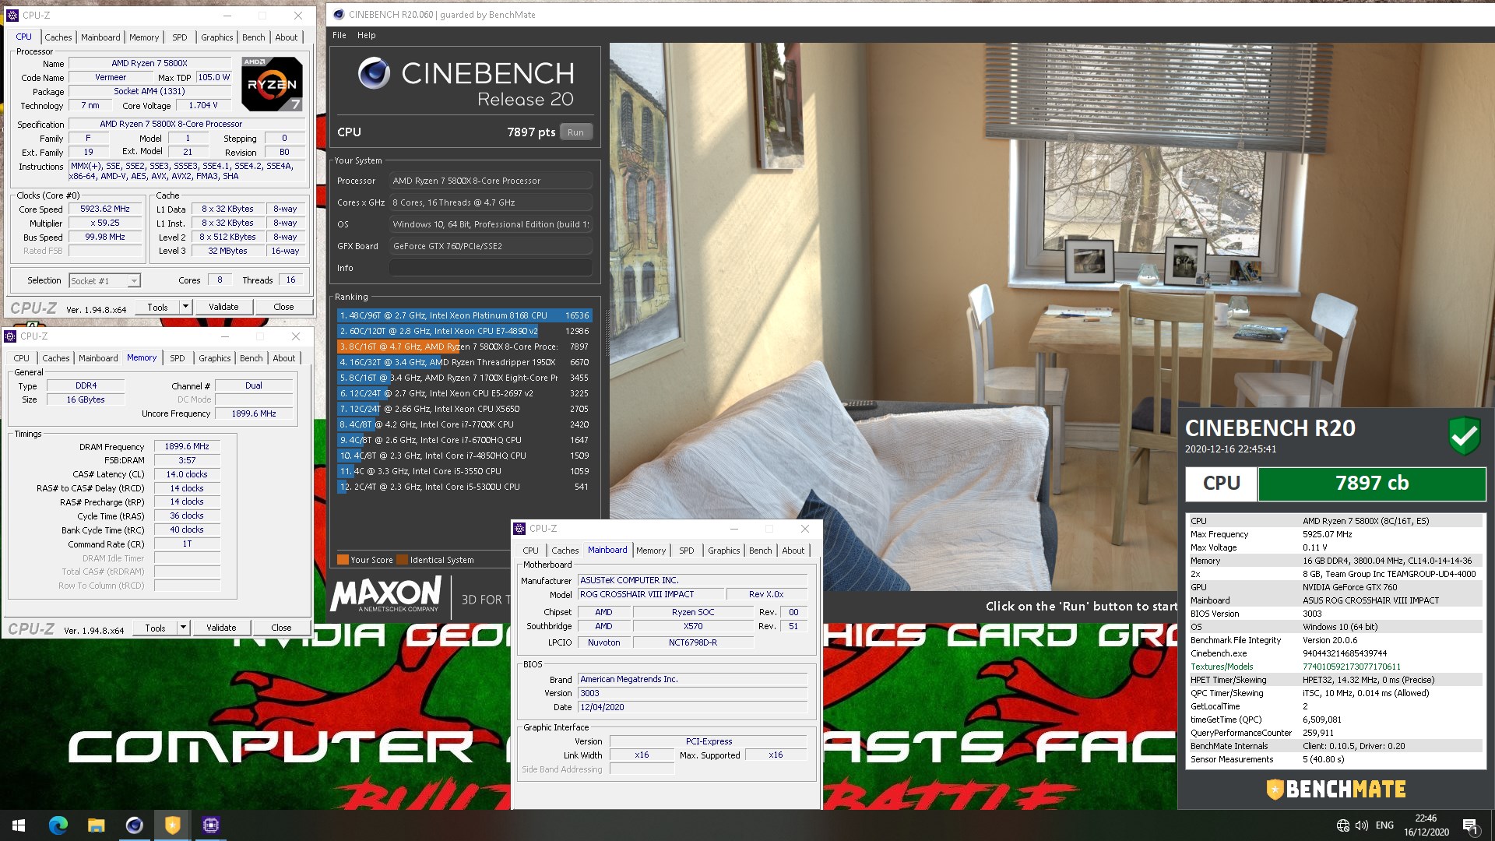This screenshot has width=1495, height=841.
Task: Open the File menu in Cinebench
Action: (x=339, y=35)
